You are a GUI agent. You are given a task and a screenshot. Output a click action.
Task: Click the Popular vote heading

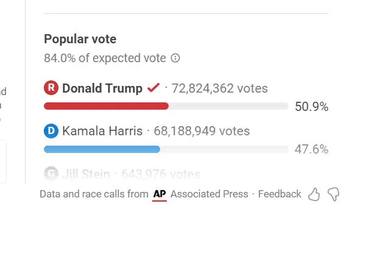[x=80, y=40]
